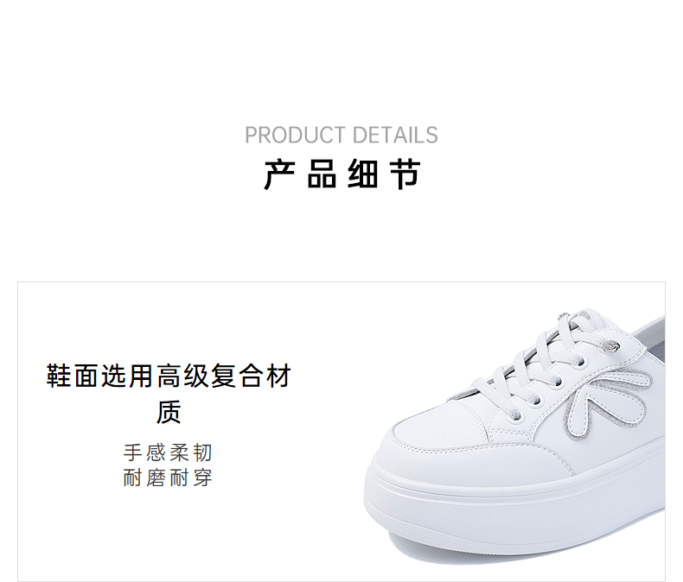Image resolution: width=683 pixels, height=582 pixels.
Task: Select the 手感柔韧 subtitle line
Action: tap(168, 452)
